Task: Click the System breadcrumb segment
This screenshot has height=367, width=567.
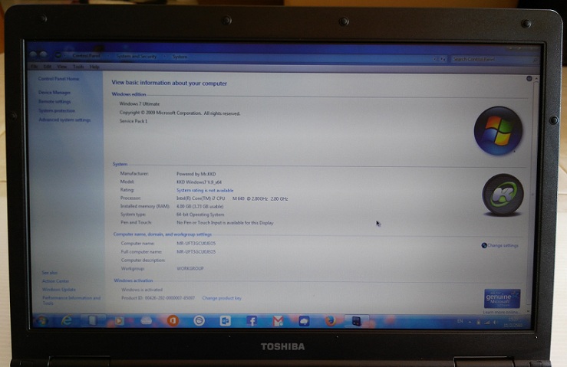Action: tap(180, 57)
